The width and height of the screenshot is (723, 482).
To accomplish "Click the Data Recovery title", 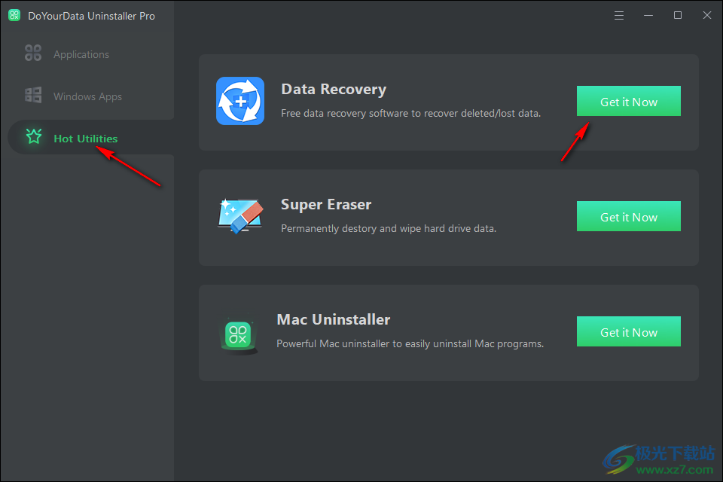I will 334,90.
